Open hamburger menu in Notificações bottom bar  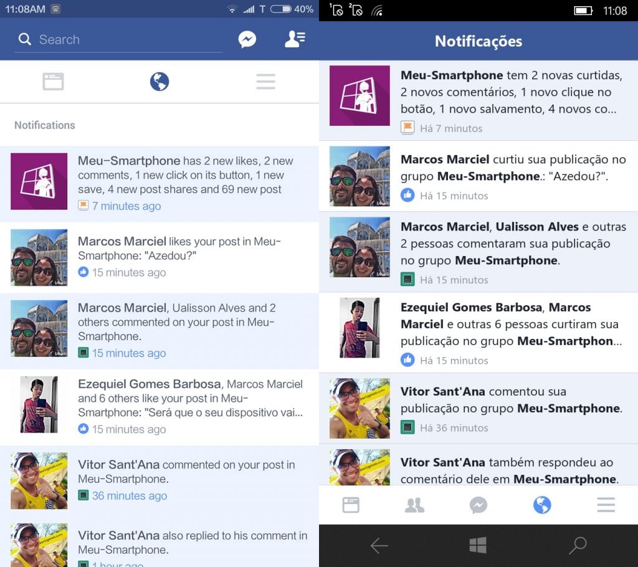click(x=606, y=505)
